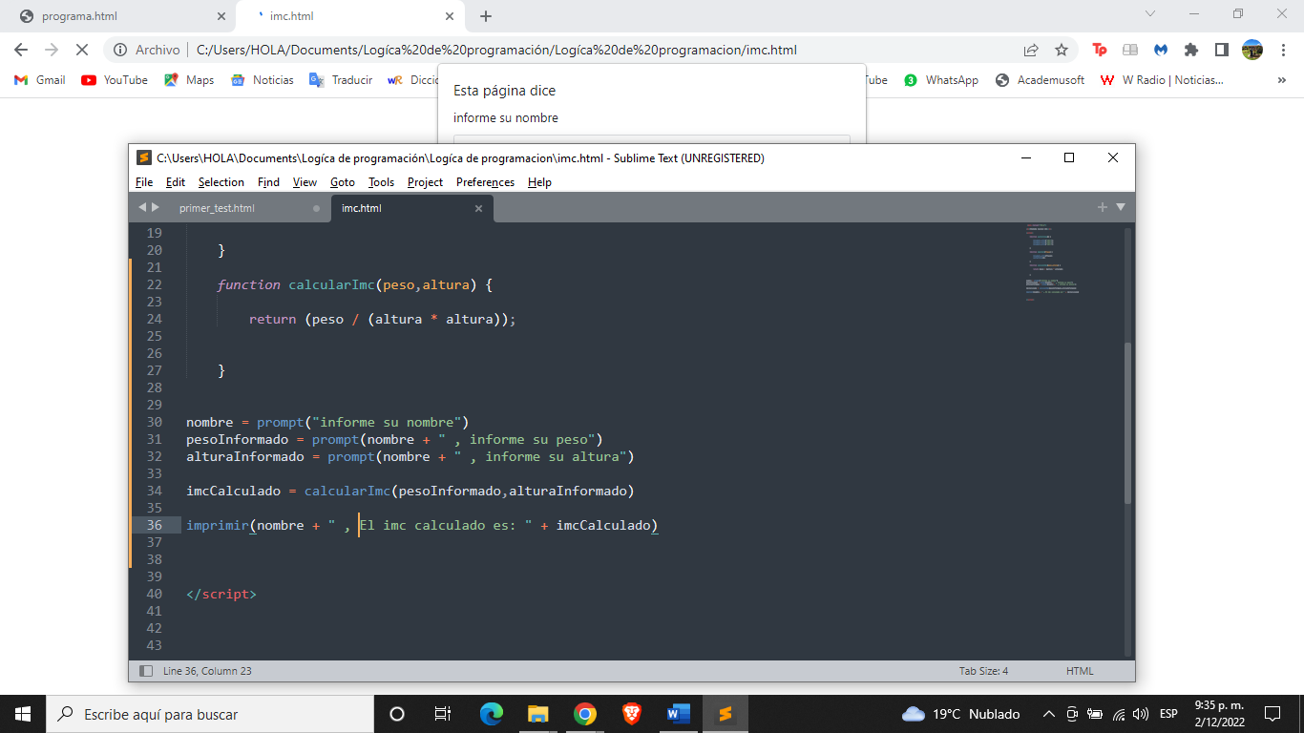Screen dimensions: 1304x733
Task: Go back in Chrome
Action: [x=21, y=50]
